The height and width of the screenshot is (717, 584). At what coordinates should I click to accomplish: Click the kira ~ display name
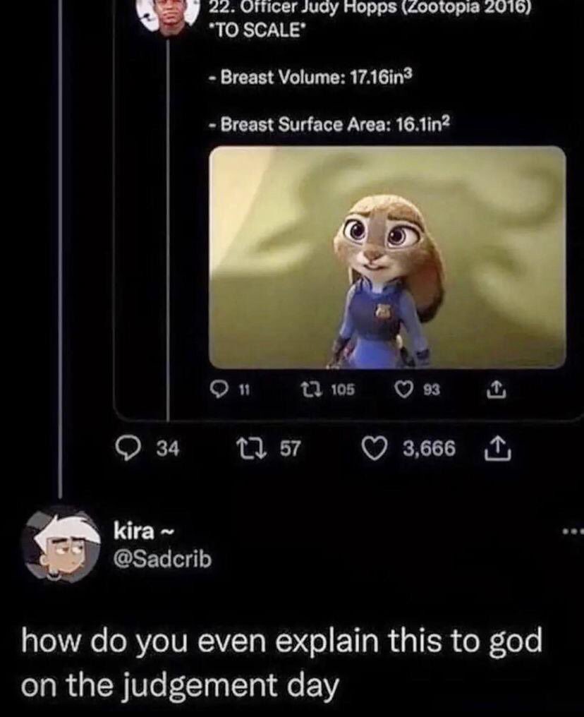145,531
